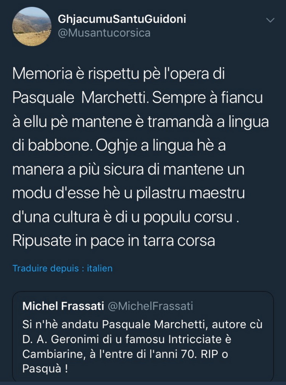
Task: Click "Traduire depuis : italien" translation link
Action: coord(62,268)
